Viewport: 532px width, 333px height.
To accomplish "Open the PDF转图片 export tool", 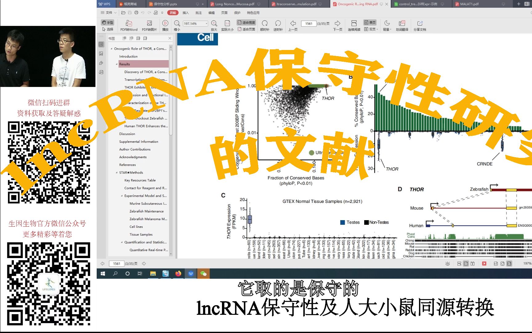I will pyautogui.click(x=149, y=26).
